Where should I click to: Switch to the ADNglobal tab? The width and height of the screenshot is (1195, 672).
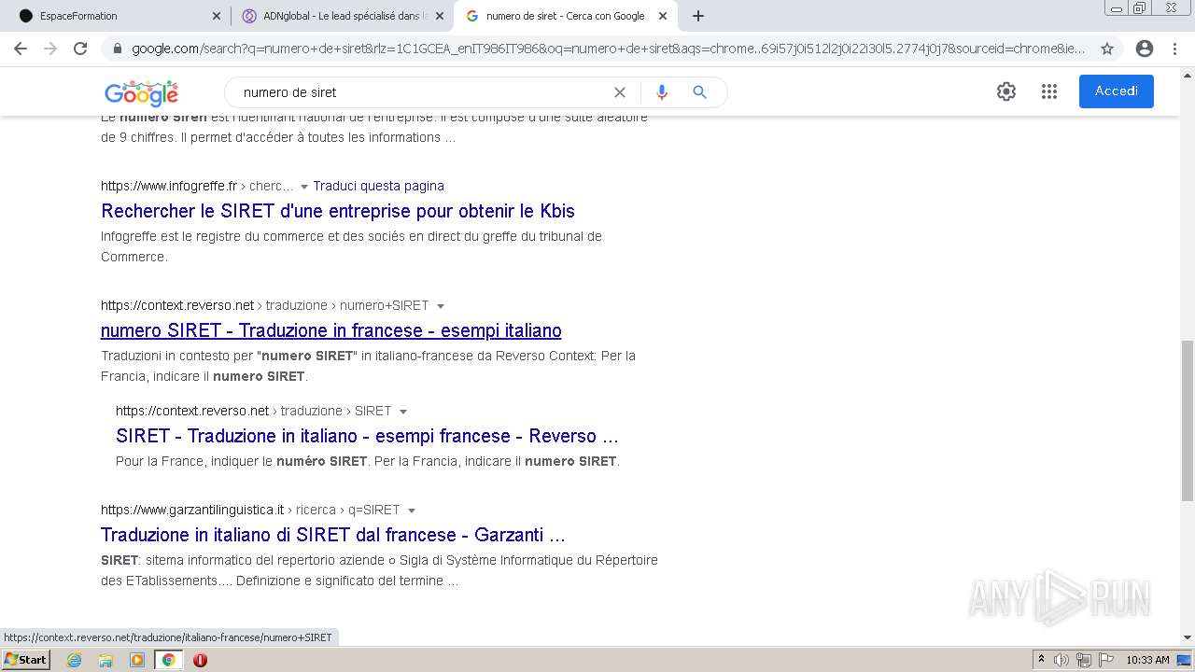344,16
